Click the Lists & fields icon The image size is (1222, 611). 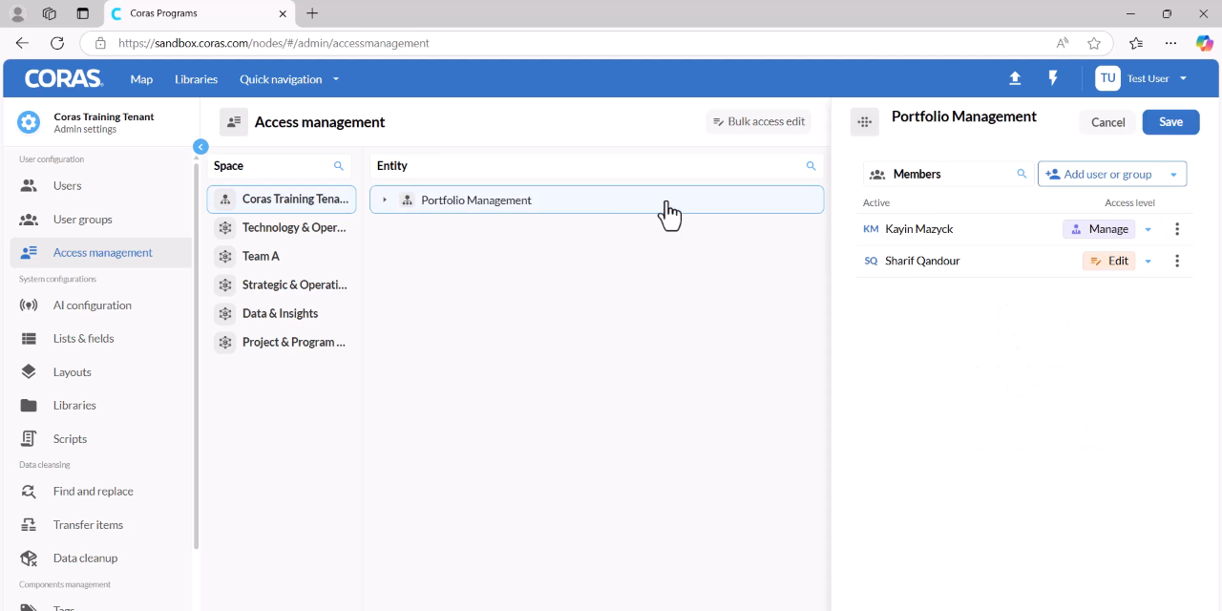pos(29,338)
